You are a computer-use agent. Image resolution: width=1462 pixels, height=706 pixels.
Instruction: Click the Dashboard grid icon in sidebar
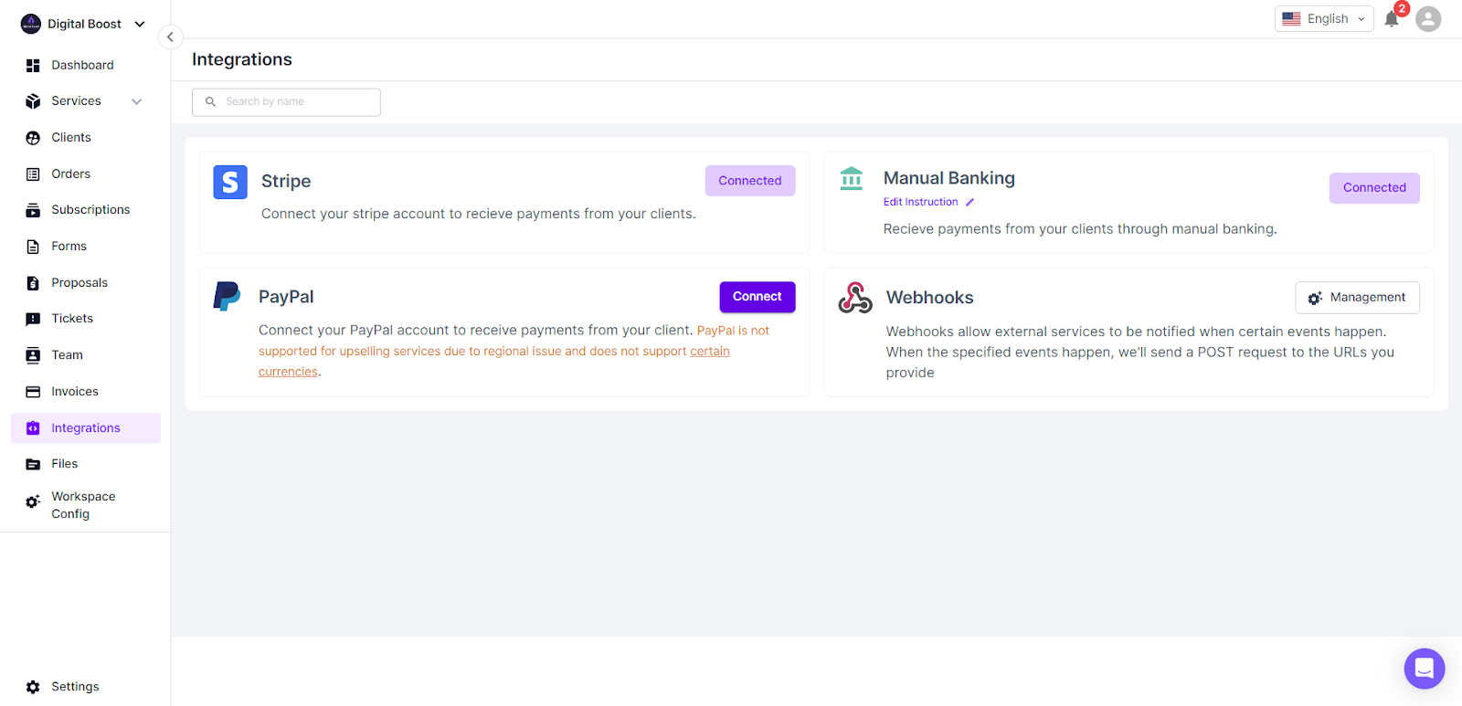tap(33, 66)
